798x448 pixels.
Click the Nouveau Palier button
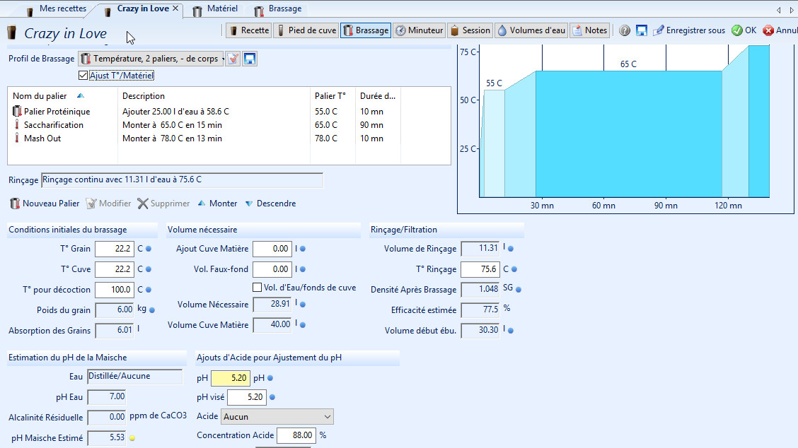(44, 204)
